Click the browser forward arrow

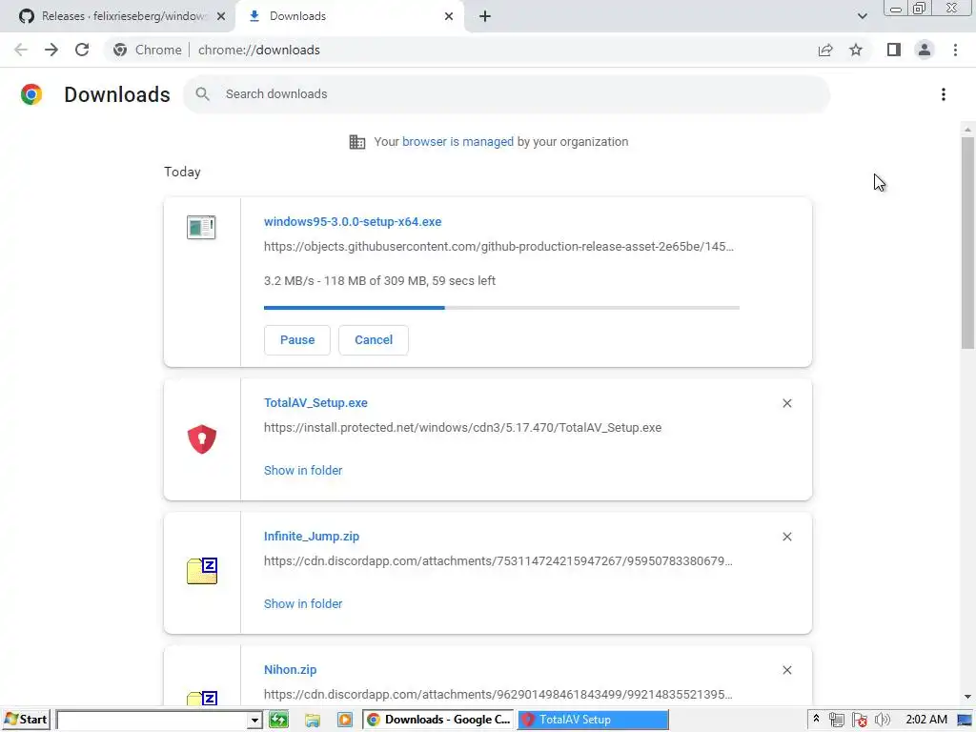pyautogui.click(x=51, y=50)
